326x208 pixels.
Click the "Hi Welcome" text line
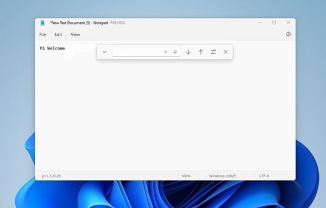52,48
